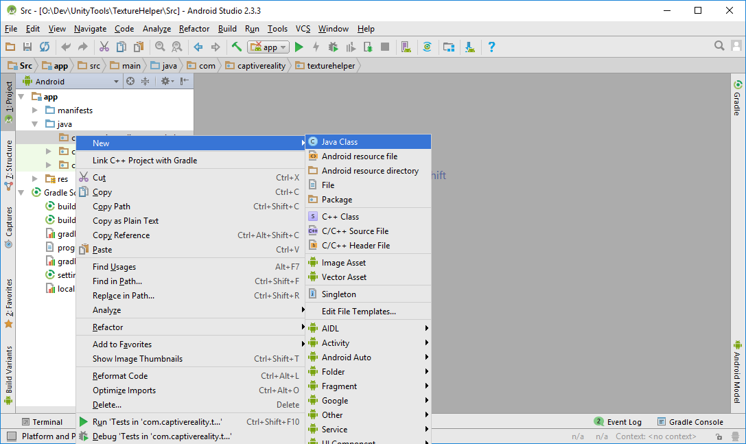Viewport: 746px width, 444px height.
Task: Open the Build Variants side tab
Action: [8, 375]
